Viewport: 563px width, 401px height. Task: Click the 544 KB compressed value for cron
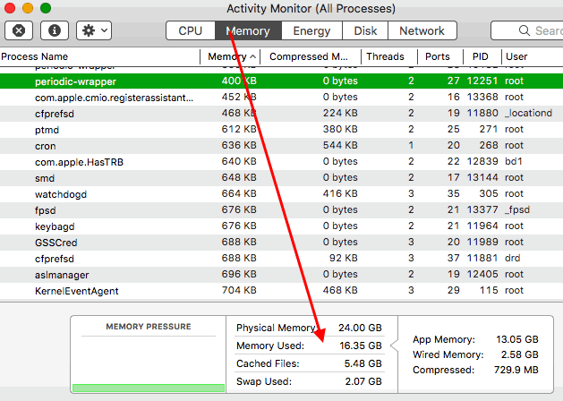tap(340, 145)
